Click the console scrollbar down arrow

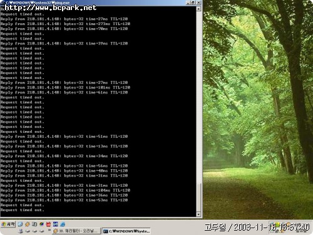[x=198, y=214]
